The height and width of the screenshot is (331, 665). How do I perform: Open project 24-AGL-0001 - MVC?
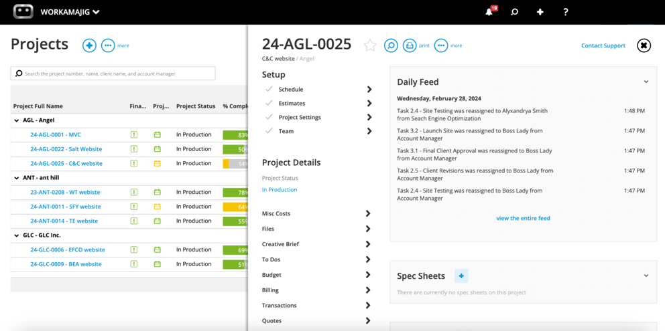point(56,134)
